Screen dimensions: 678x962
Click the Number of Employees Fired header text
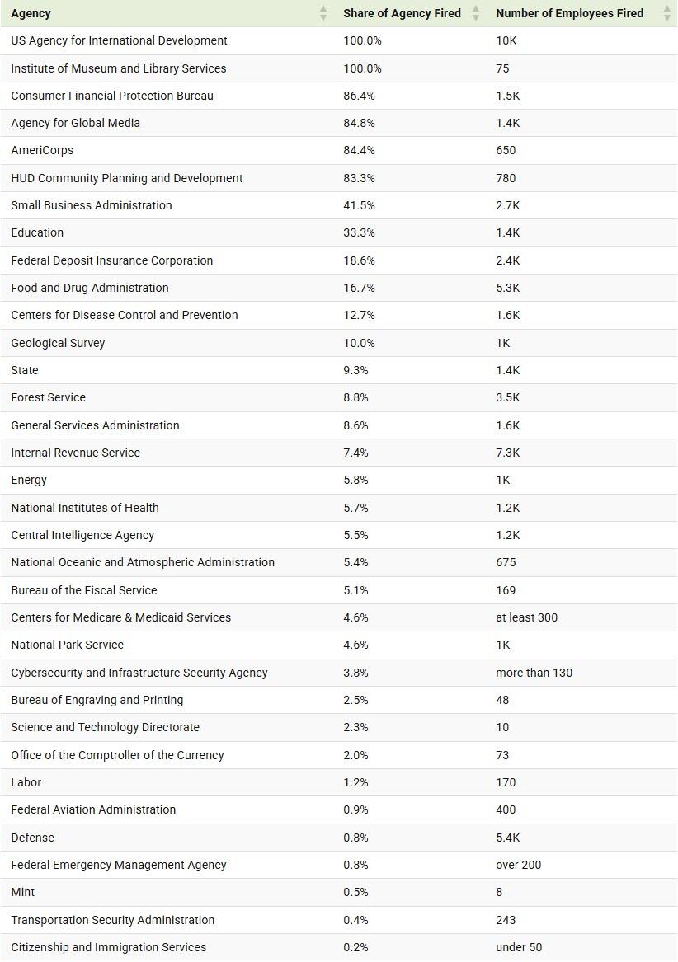coord(569,13)
